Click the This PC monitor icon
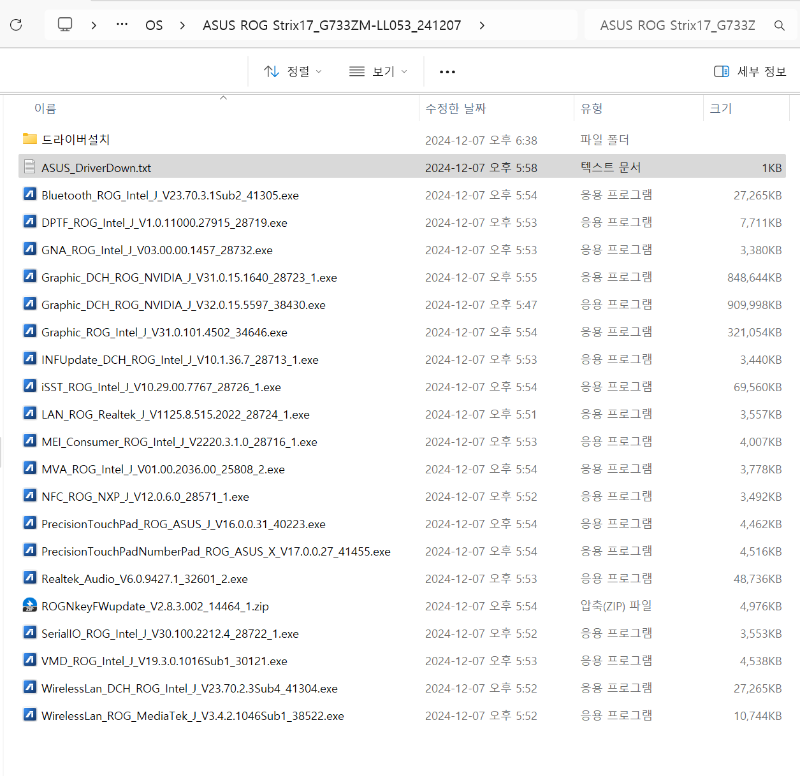 (65, 25)
